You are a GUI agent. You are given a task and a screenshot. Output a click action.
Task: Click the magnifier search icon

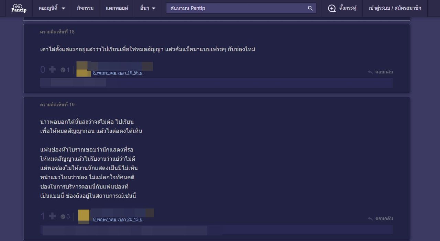(x=310, y=8)
